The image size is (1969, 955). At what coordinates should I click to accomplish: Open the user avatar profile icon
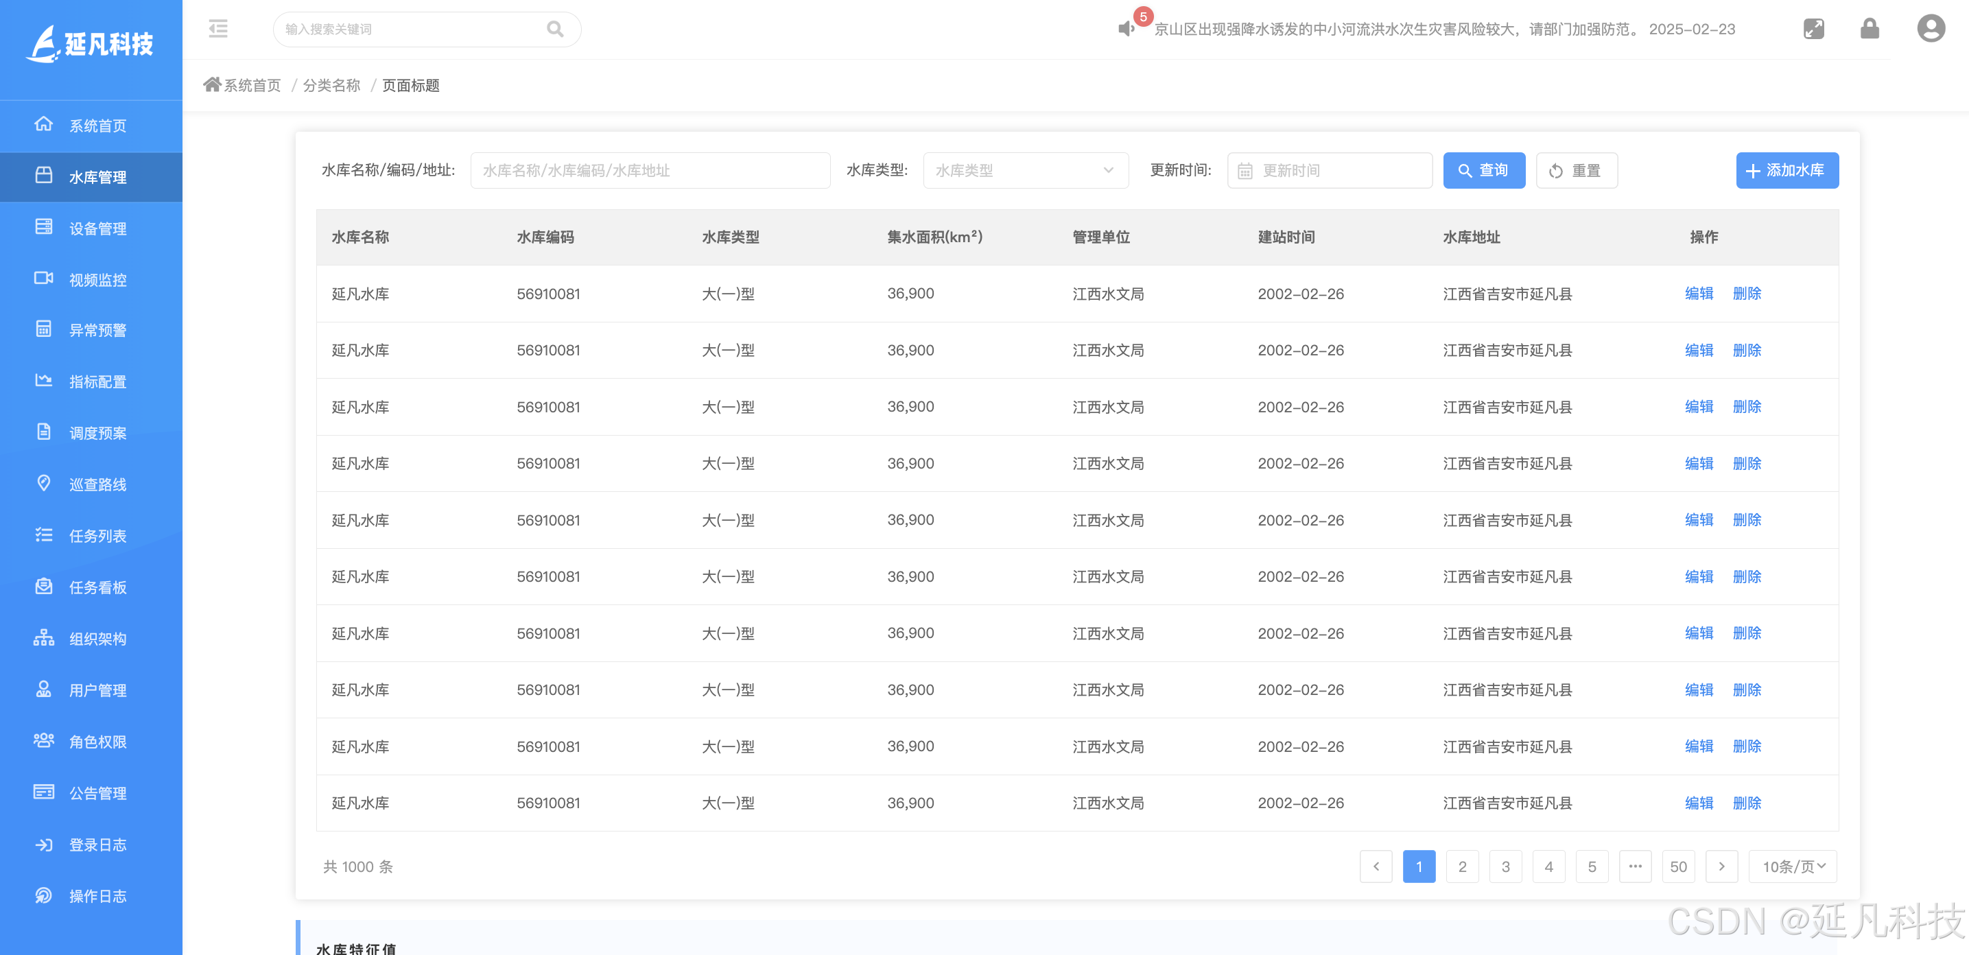[x=1930, y=29]
